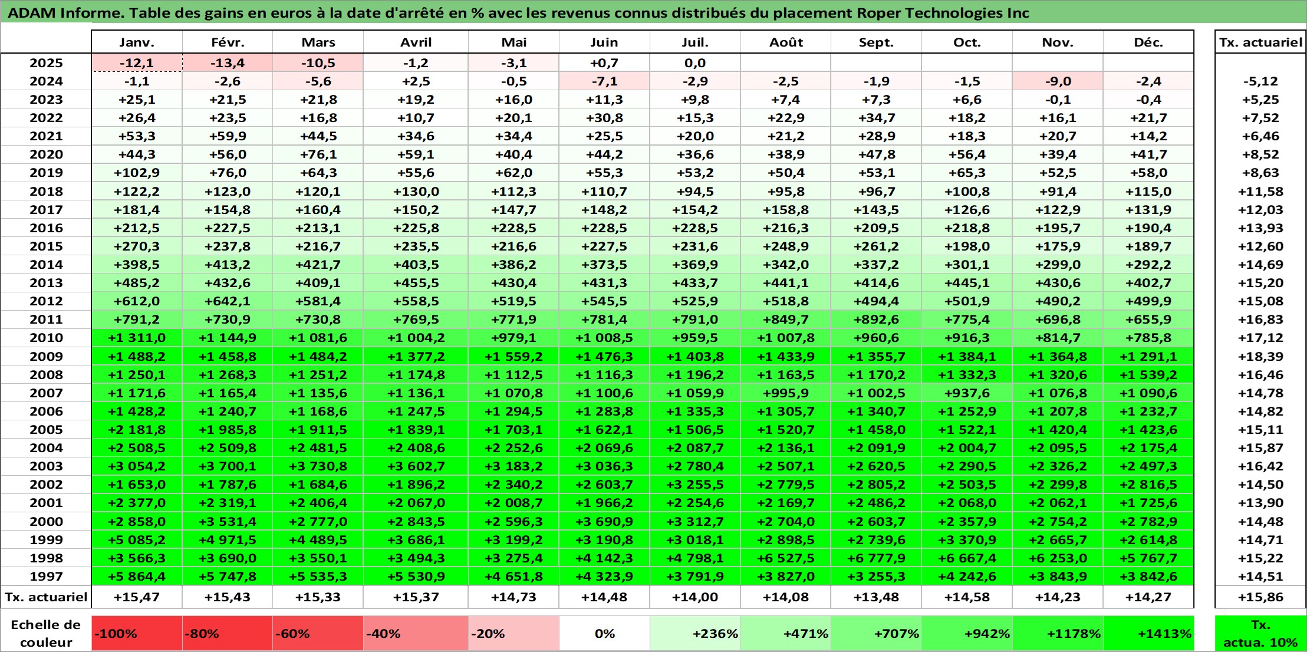The image size is (1307, 652).
Task: Click the +421,7 cell in row 2014
Action: click(x=318, y=264)
